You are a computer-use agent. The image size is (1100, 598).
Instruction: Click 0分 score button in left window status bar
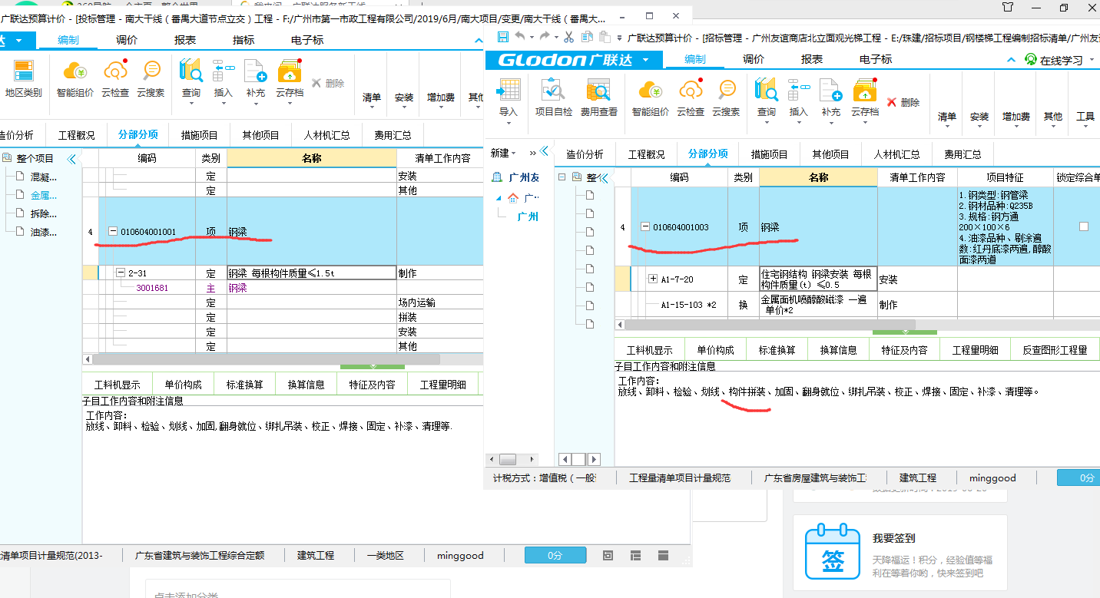pos(555,555)
